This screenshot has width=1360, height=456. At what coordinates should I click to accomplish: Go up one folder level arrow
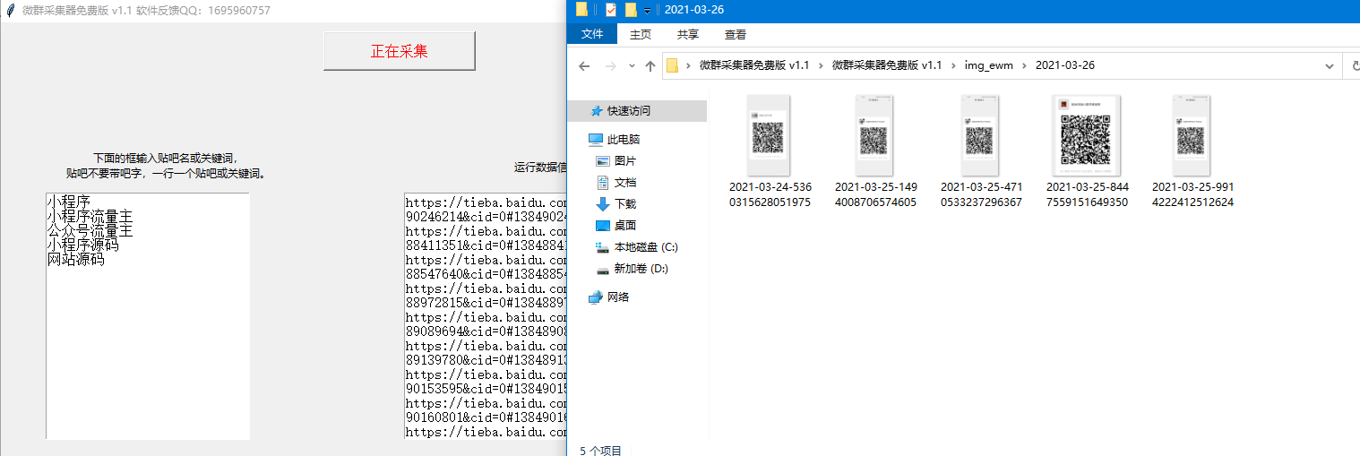point(650,65)
